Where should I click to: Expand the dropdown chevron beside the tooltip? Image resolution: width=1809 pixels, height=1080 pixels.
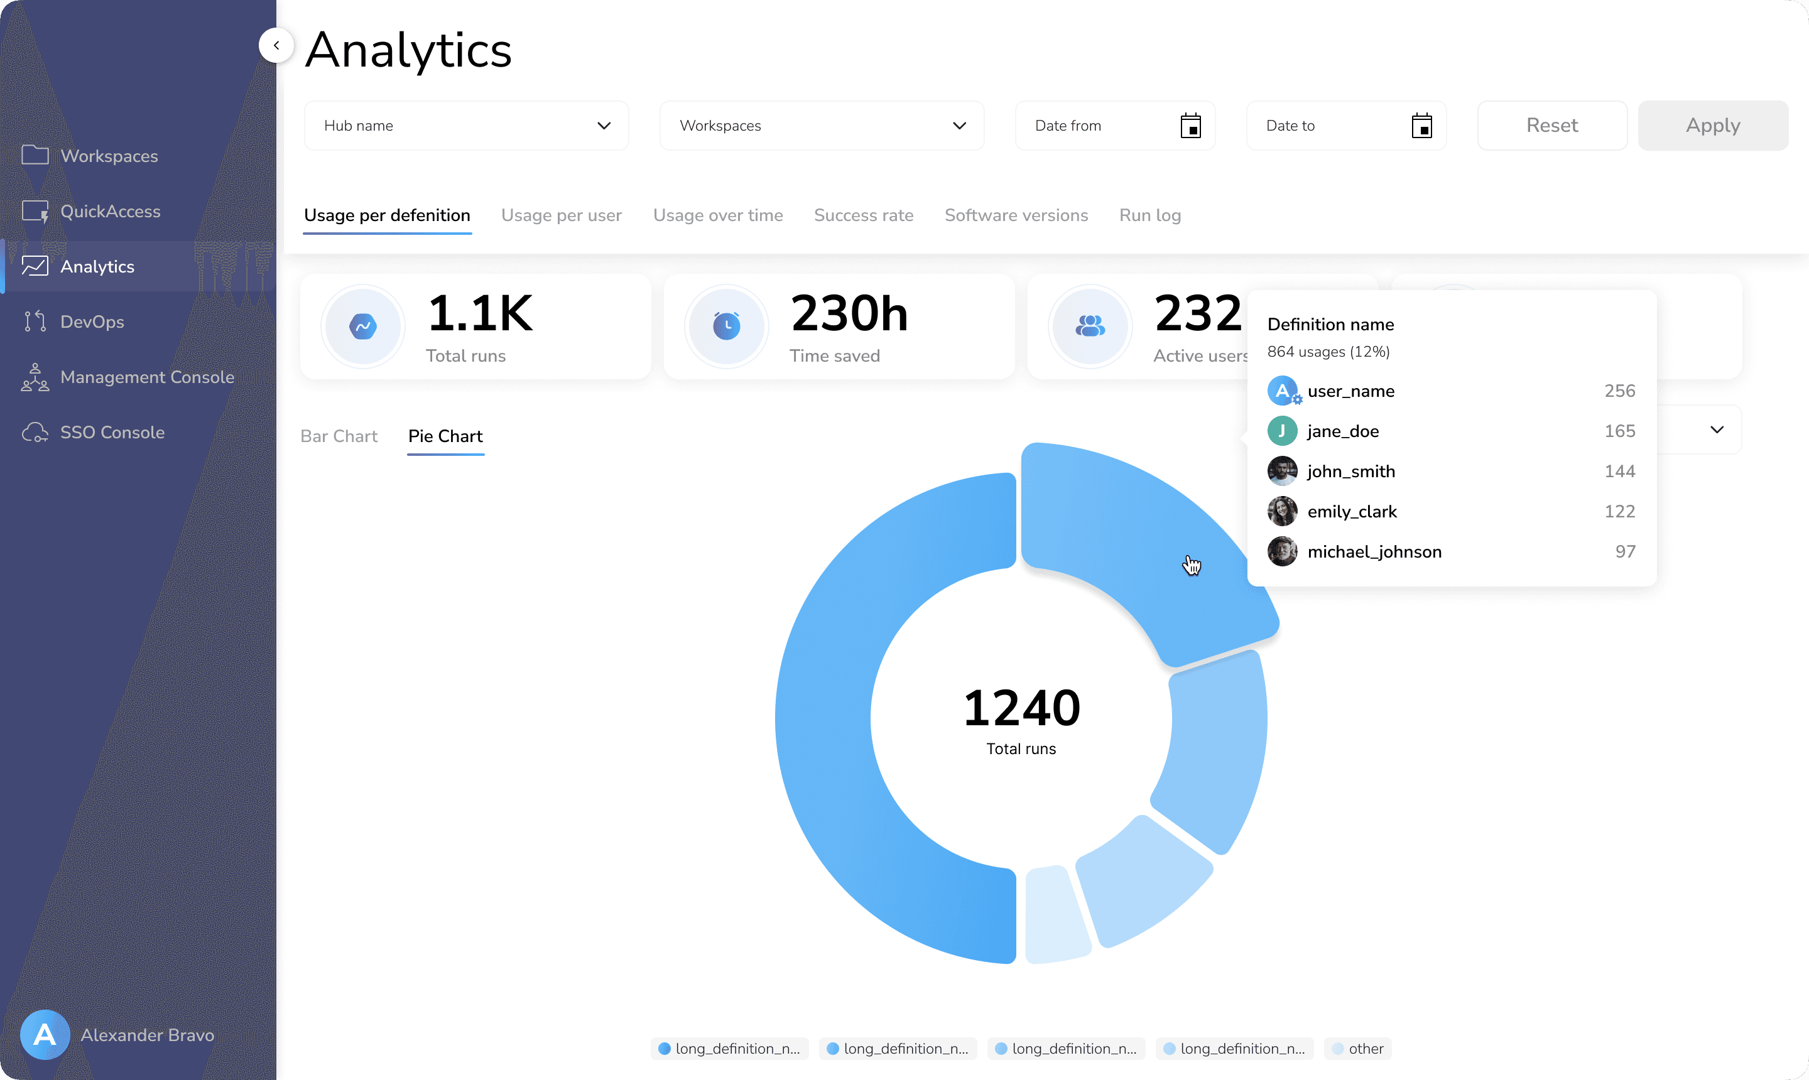(1717, 429)
